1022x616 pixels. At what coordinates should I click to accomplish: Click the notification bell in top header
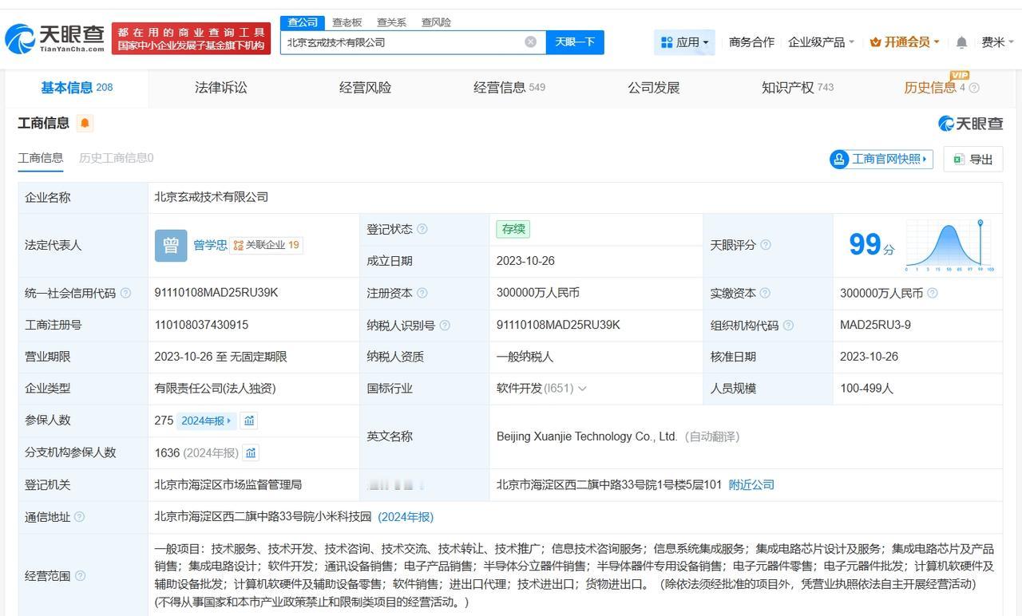(x=961, y=42)
